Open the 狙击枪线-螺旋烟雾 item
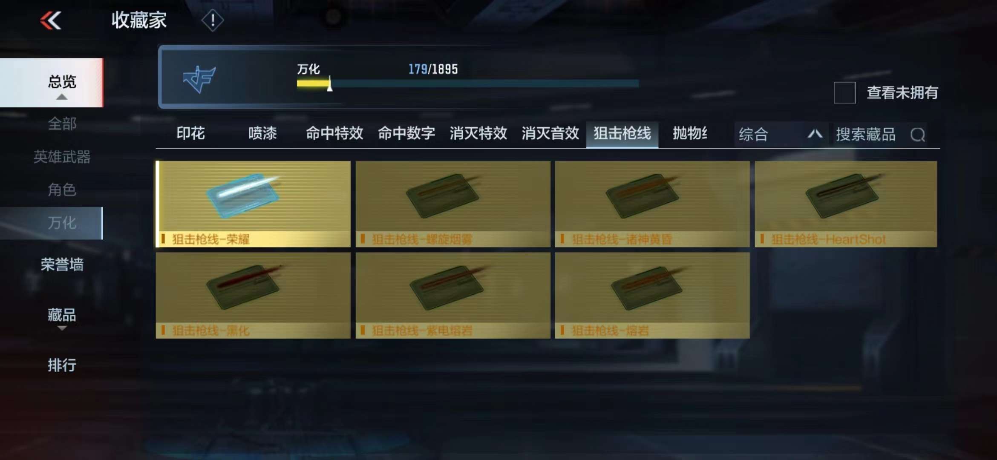Image resolution: width=997 pixels, height=460 pixels. 453,204
